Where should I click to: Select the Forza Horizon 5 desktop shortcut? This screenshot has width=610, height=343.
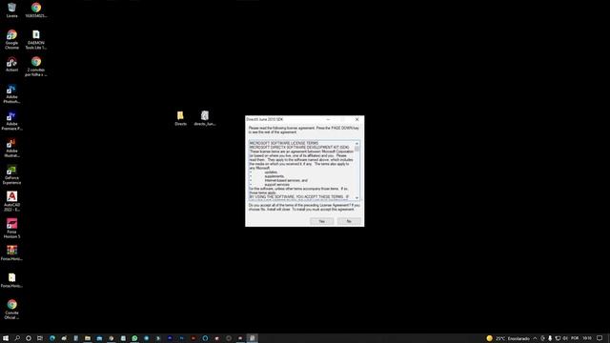pos(11,229)
